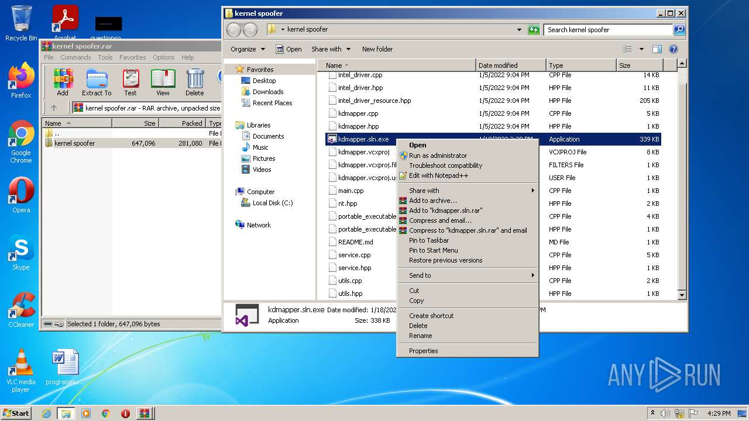This screenshot has height=421, width=749.
Task: Click the Windows Media Player taskbar icon
Action: pos(86,413)
